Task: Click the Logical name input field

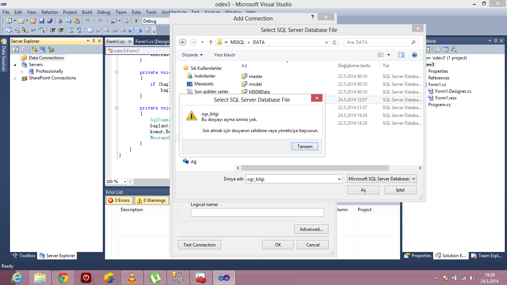Action: (x=257, y=212)
